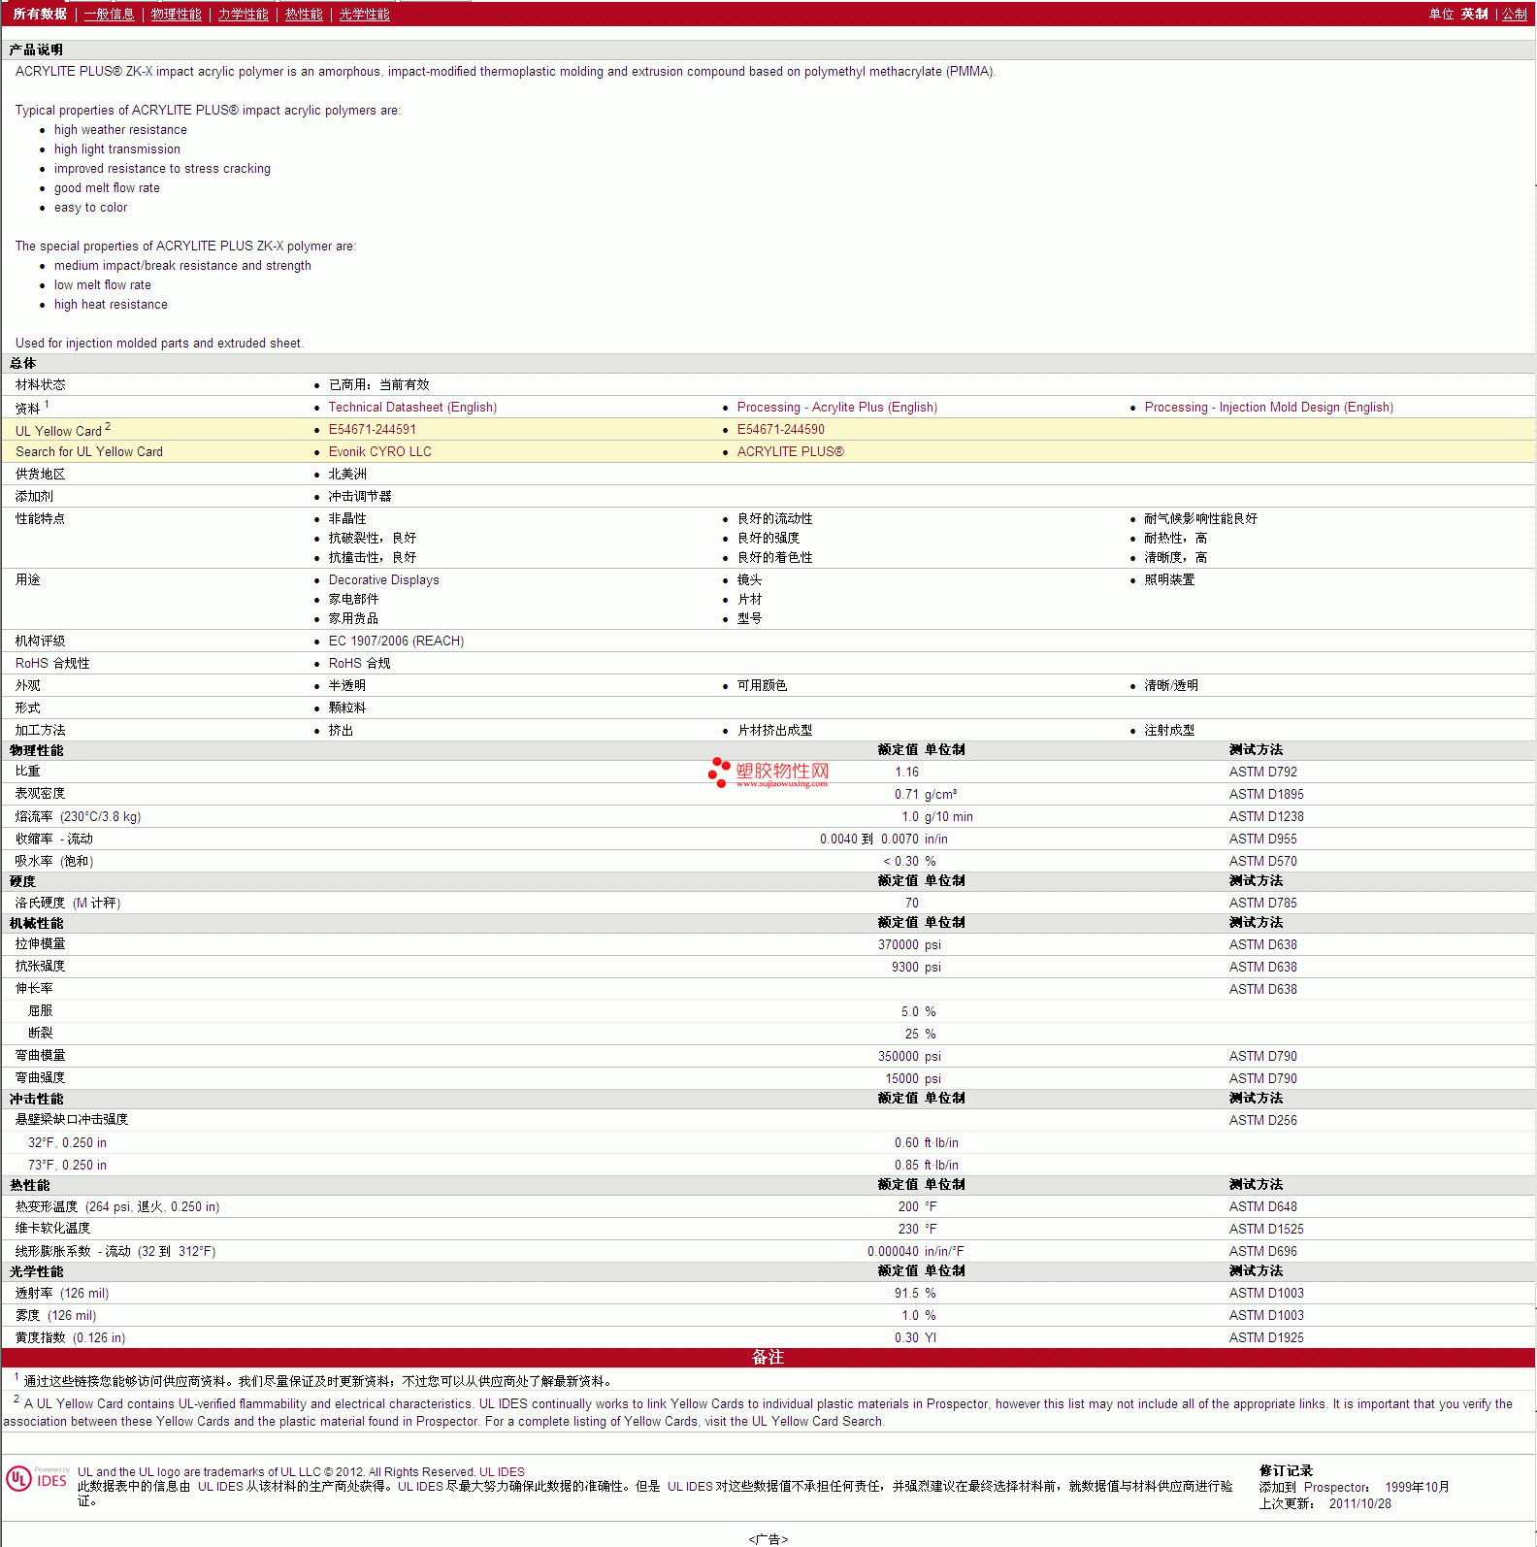Click ASTM D955 test method
The image size is (1537, 1547).
coord(1262,839)
